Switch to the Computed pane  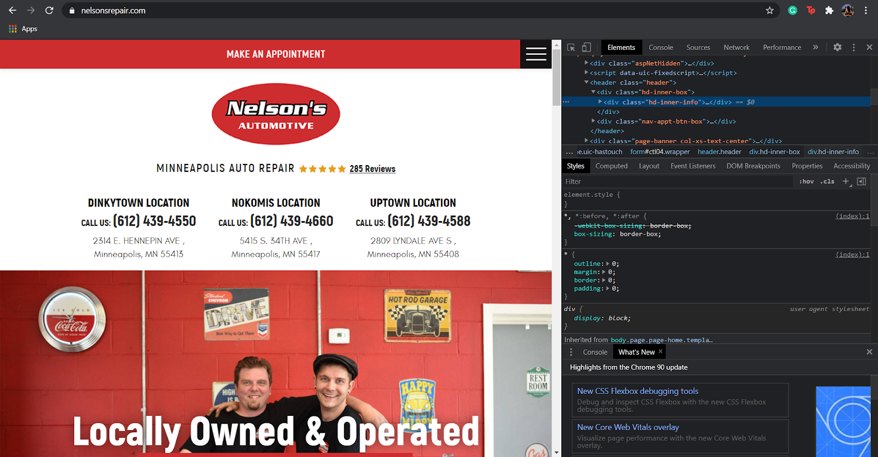[611, 166]
